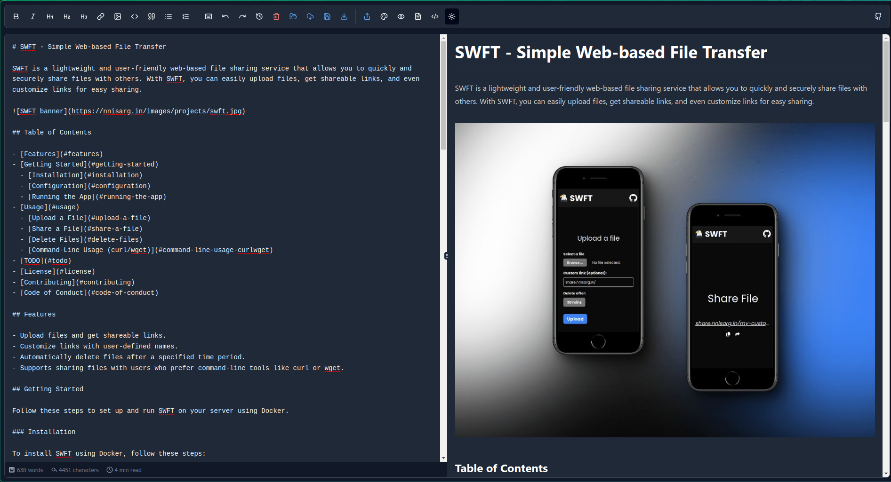Click the GitHub icon at top right

click(878, 16)
